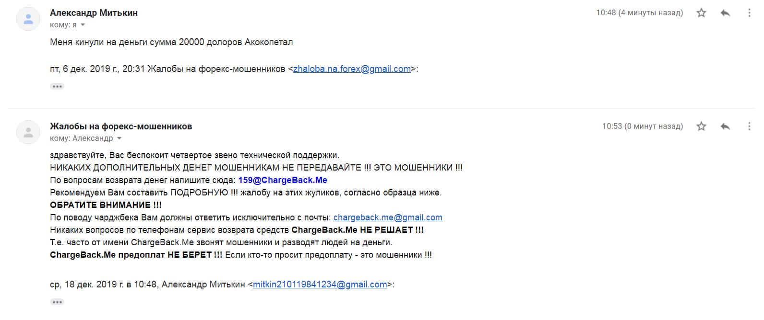Click the Жалобы на форекс-мошенников avatar
The height and width of the screenshot is (320, 764).
tap(28, 132)
